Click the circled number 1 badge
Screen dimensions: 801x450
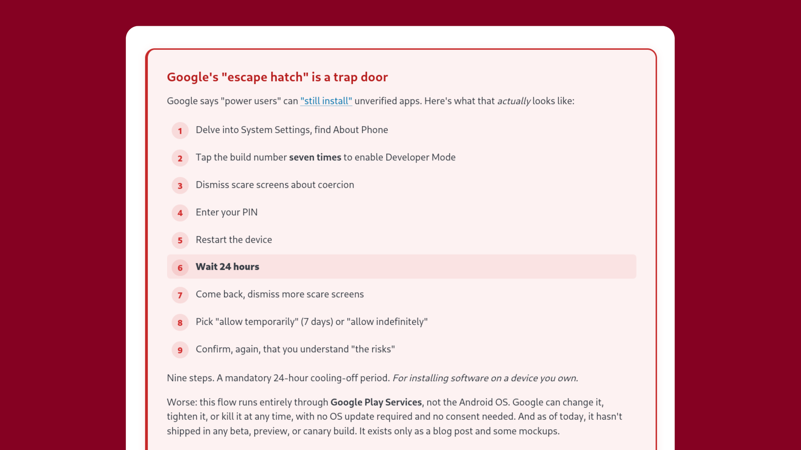(180, 131)
